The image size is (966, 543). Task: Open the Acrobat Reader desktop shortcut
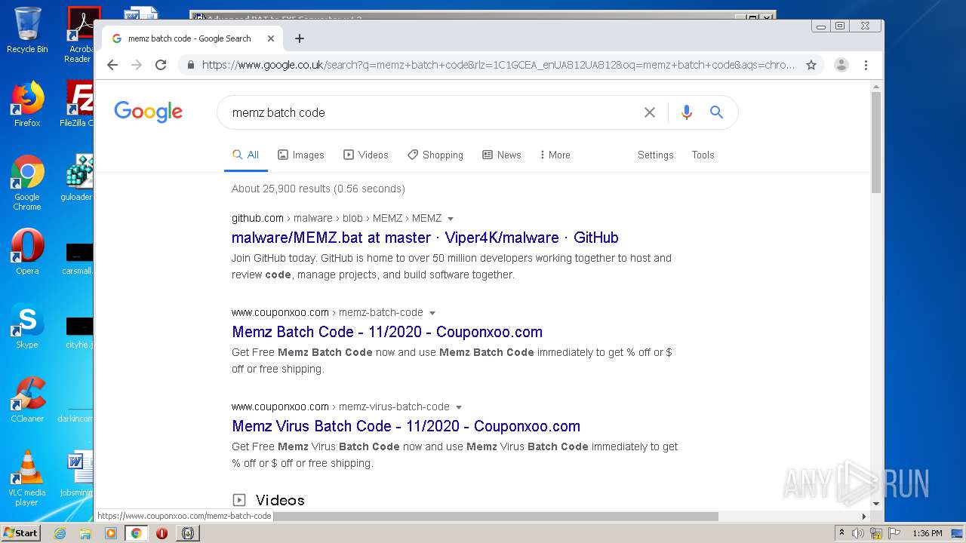pyautogui.click(x=79, y=35)
